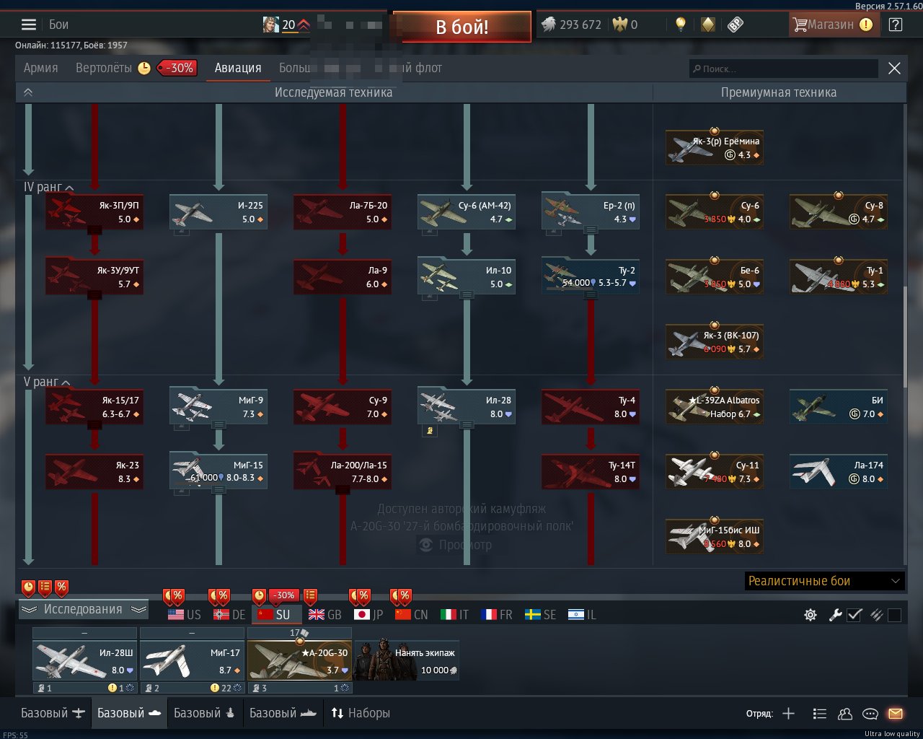This screenshot has width=923, height=739.
Task: Open the contacts people icon
Action: pyautogui.click(x=845, y=714)
